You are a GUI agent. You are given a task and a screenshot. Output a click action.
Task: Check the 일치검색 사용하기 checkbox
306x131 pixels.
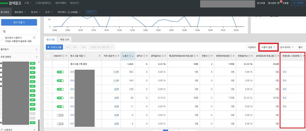pyautogui.click(x=3, y=39)
